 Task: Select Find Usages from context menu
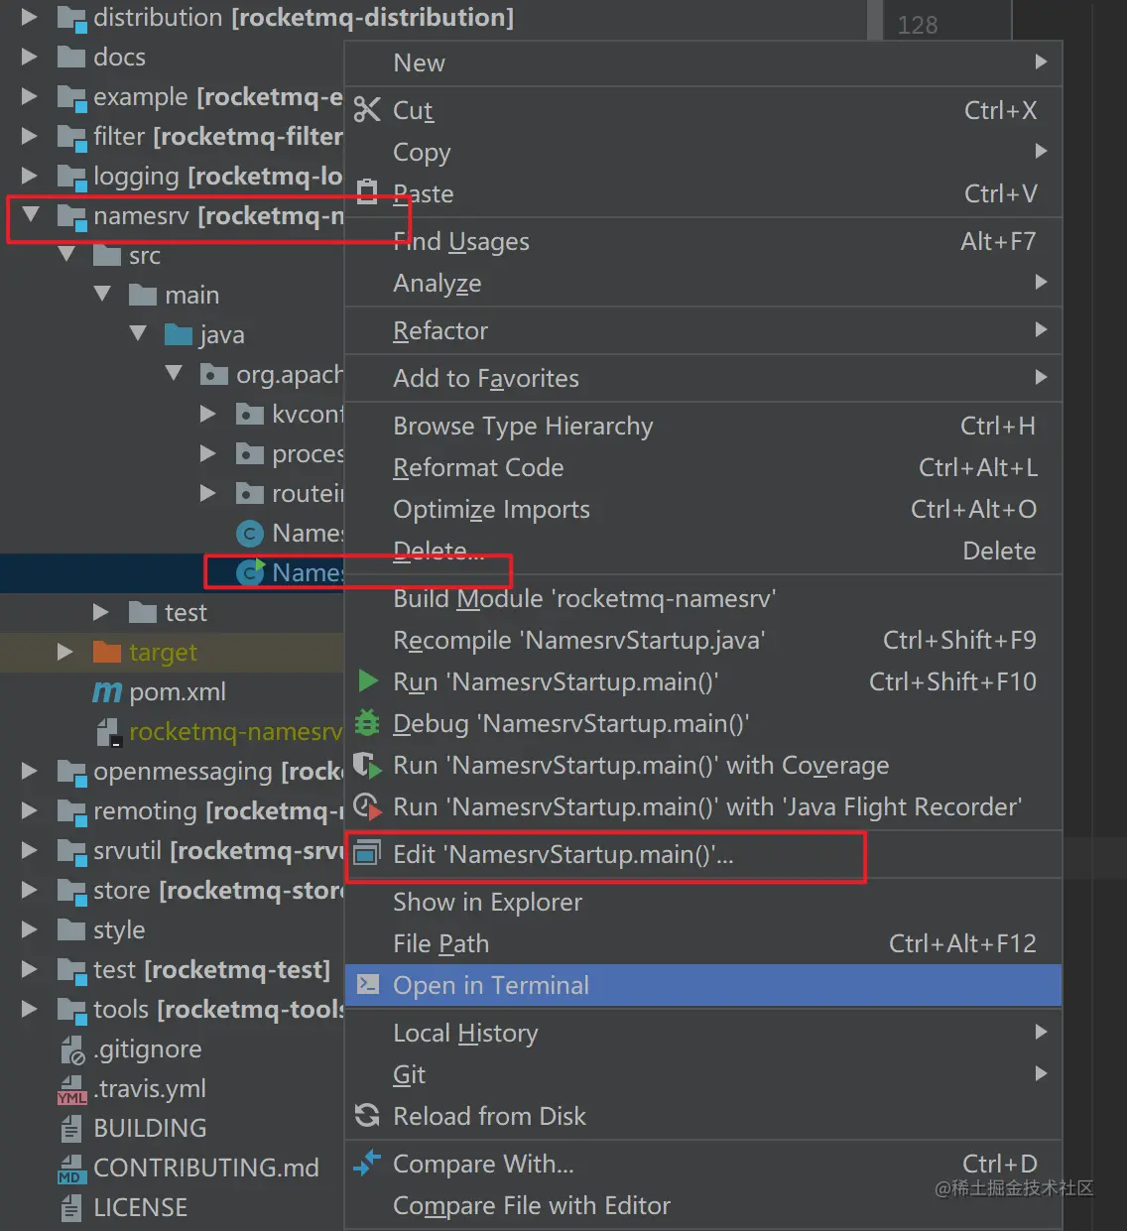(703, 241)
